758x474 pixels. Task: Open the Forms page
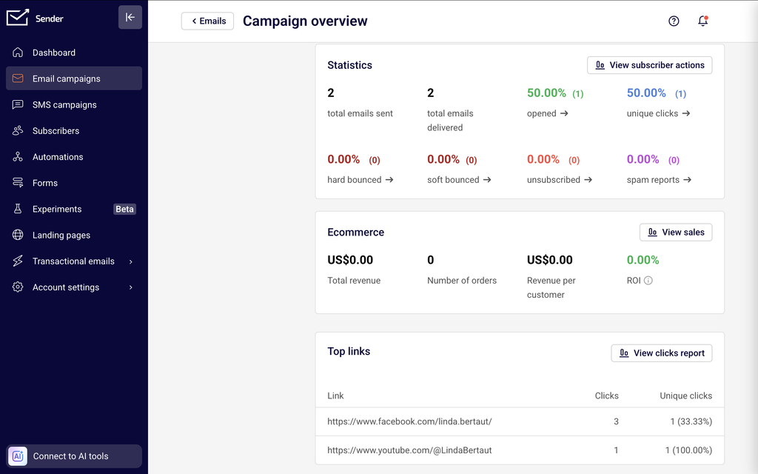[74, 183]
